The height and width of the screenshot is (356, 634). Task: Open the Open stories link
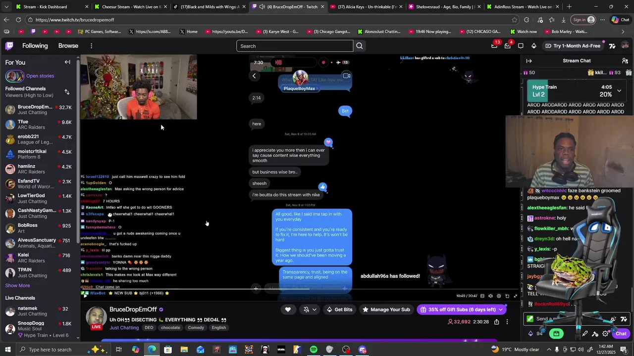[x=40, y=76]
